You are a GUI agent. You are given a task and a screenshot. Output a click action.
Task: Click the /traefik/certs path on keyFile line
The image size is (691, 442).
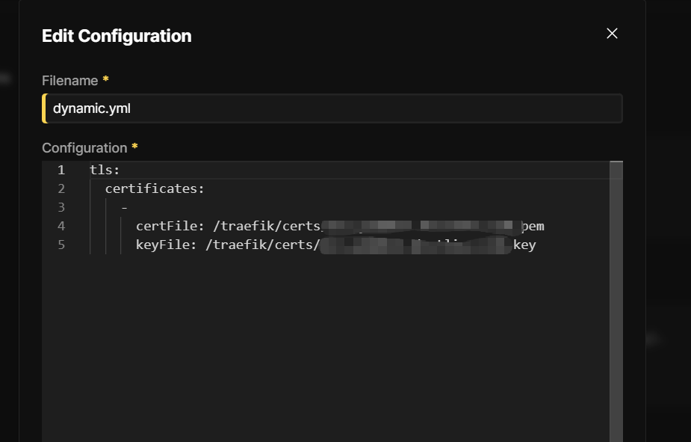[x=263, y=245]
